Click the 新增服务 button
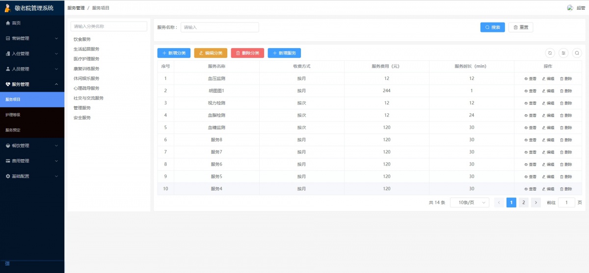The image size is (589, 273). tap(284, 53)
